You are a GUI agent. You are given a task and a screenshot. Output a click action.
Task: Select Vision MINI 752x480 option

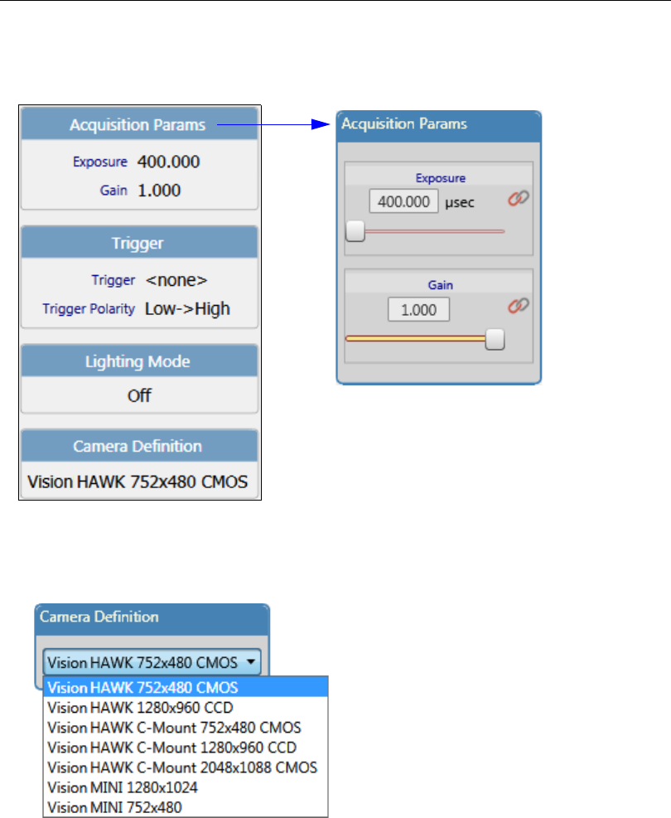[x=186, y=807]
